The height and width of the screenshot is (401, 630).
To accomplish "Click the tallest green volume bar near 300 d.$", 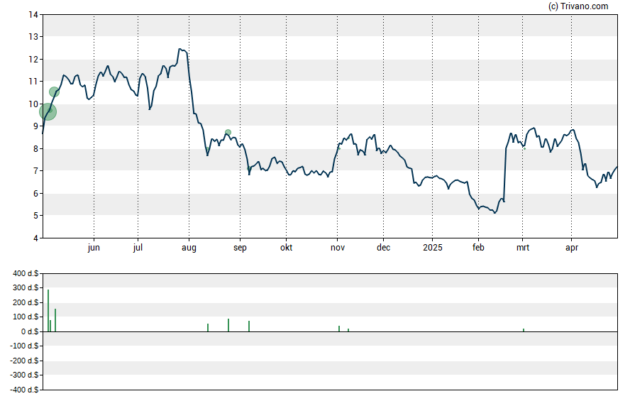I will 48,311.
